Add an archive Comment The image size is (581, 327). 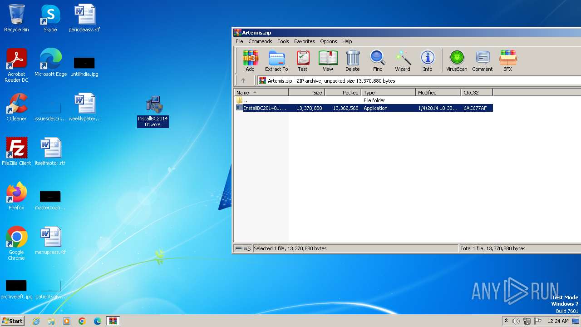482,61
